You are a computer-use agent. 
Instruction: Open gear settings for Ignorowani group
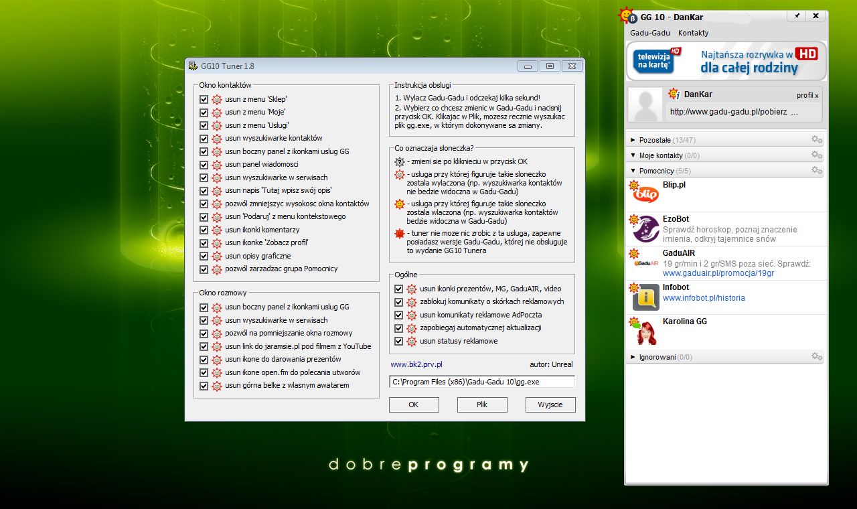[816, 356]
